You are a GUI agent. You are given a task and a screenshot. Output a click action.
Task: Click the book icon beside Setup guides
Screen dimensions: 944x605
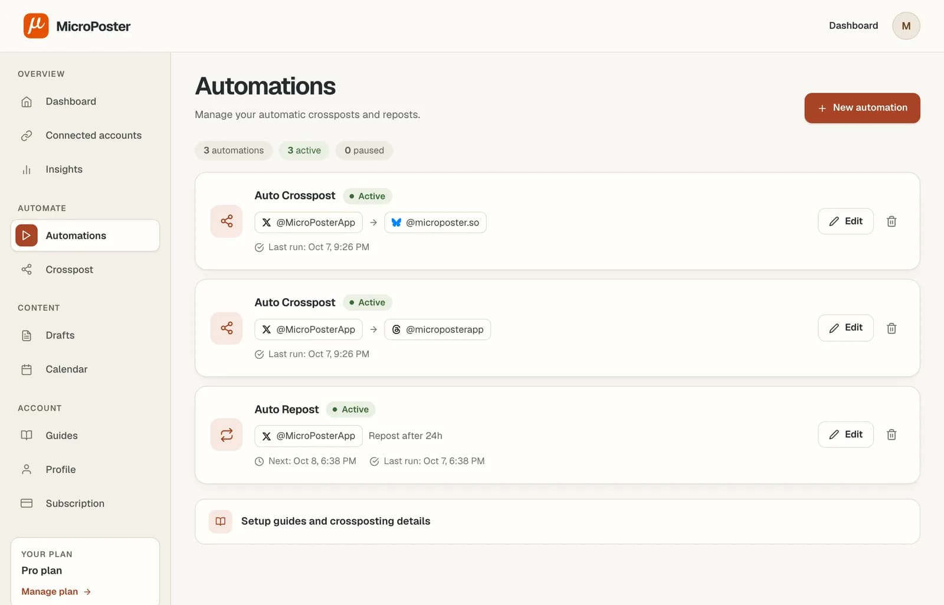(220, 521)
